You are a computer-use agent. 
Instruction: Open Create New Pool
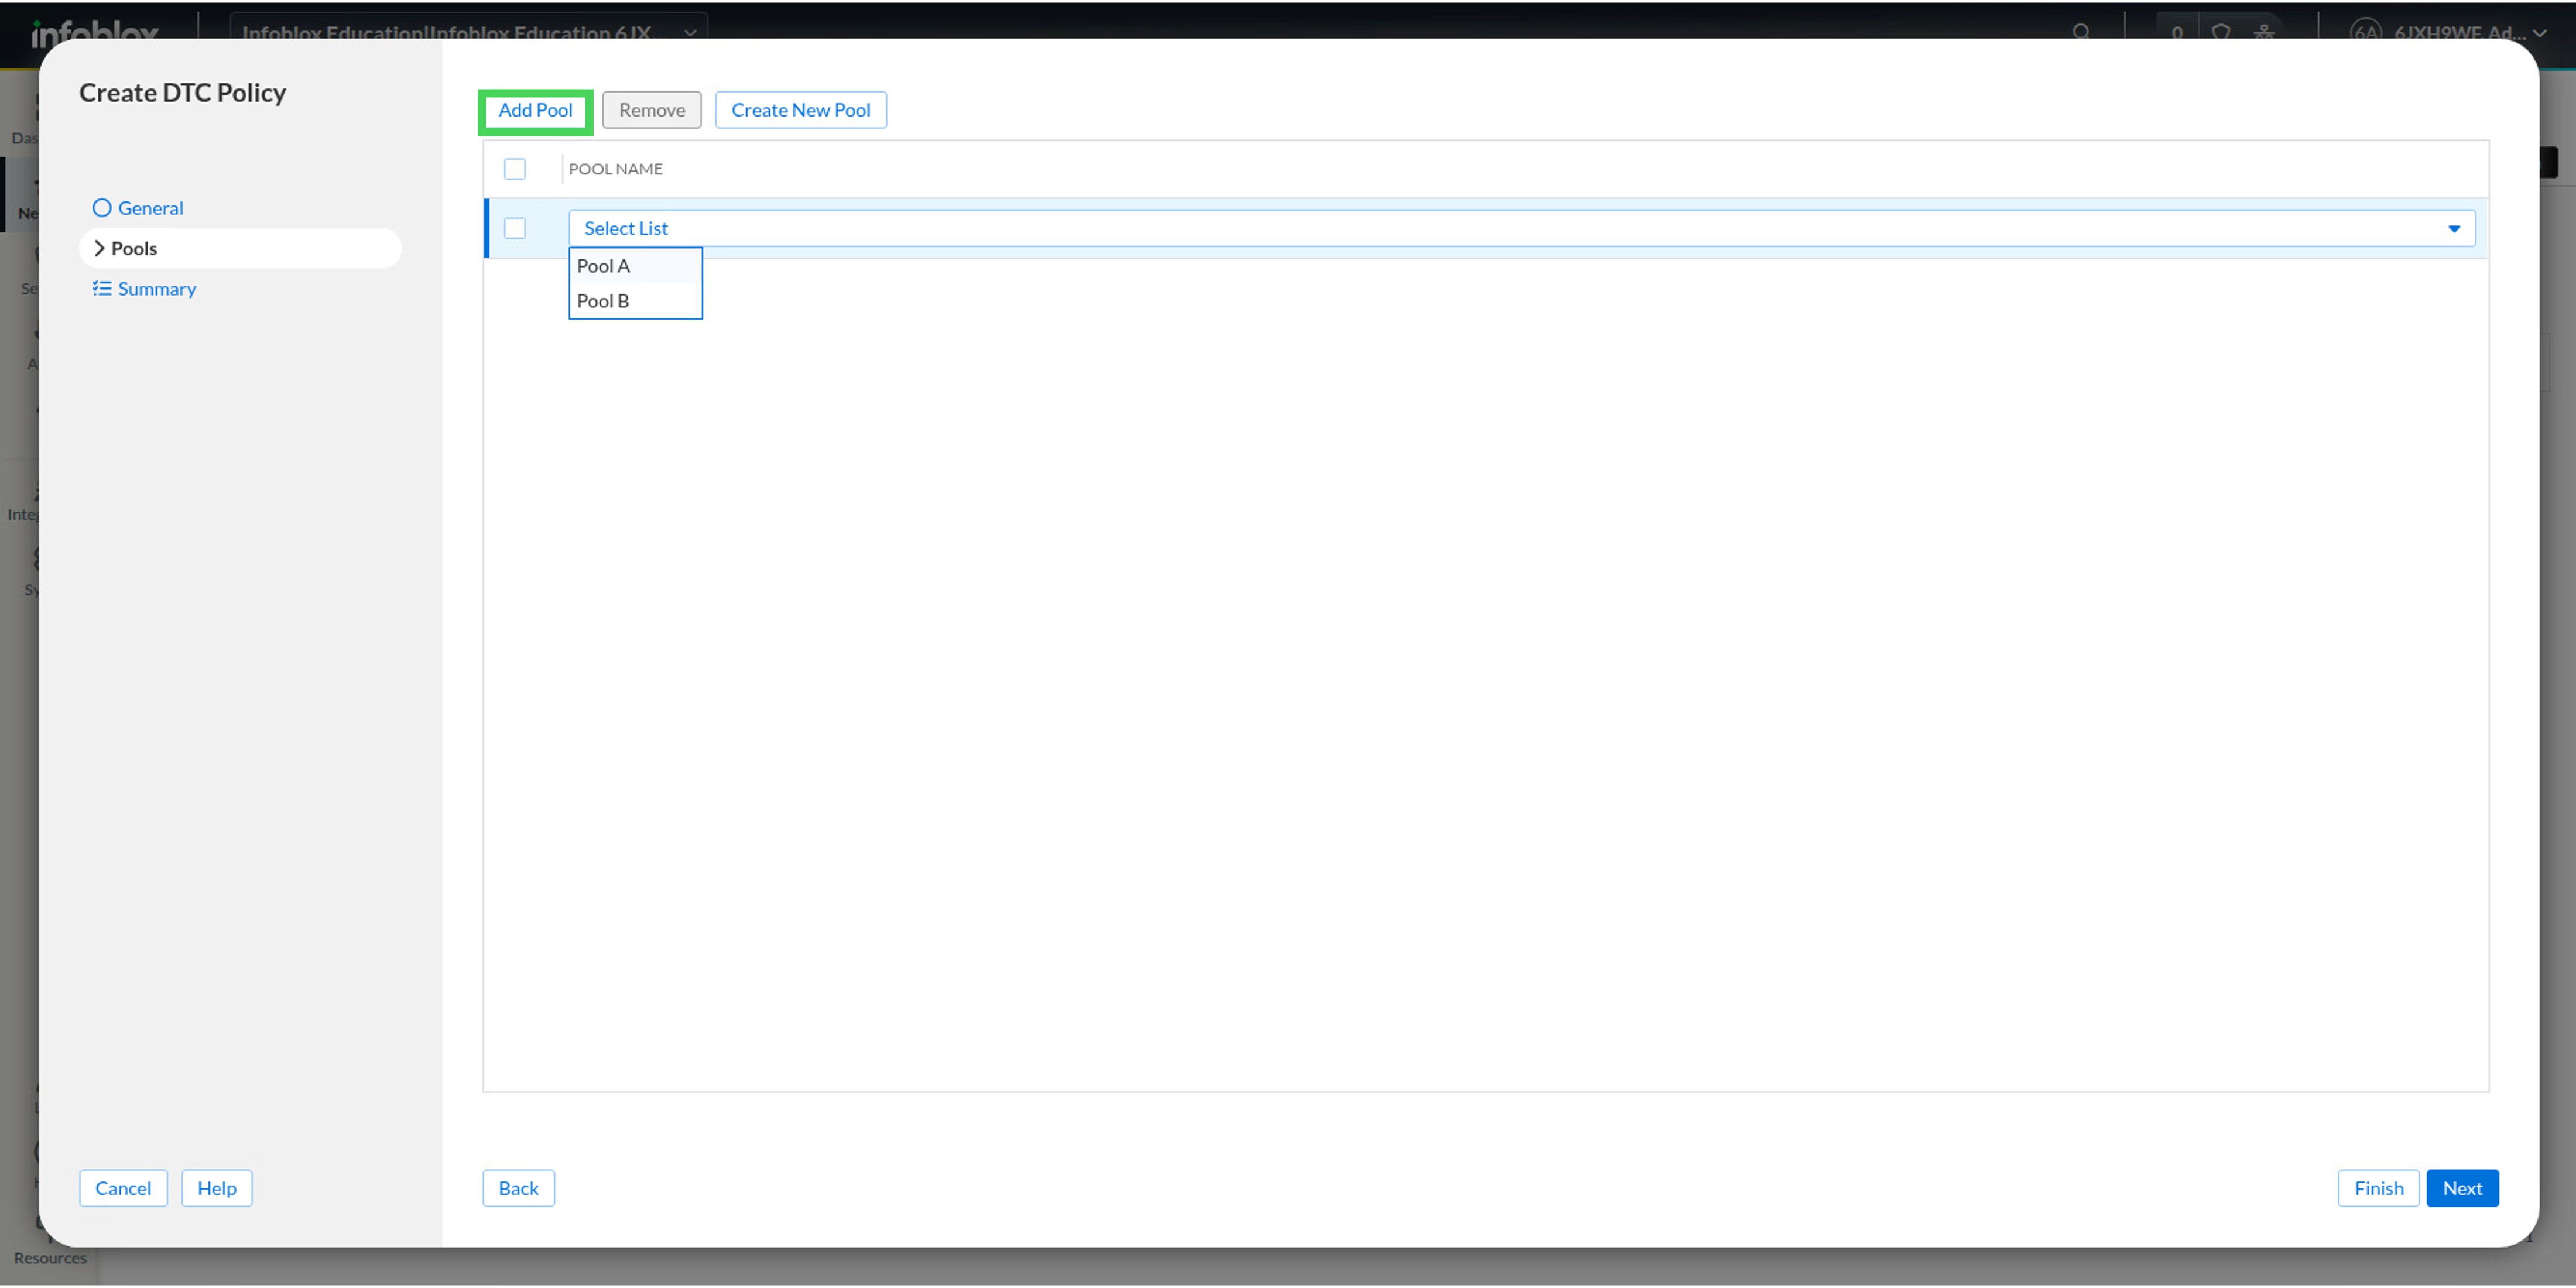tap(800, 110)
